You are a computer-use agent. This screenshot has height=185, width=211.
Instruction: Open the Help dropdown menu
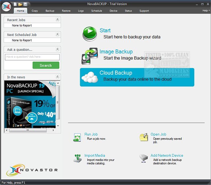pos(206,11)
